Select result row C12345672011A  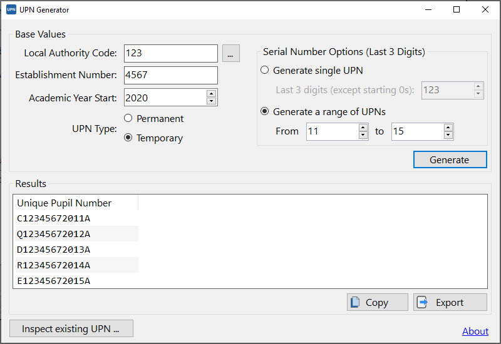(x=76, y=218)
